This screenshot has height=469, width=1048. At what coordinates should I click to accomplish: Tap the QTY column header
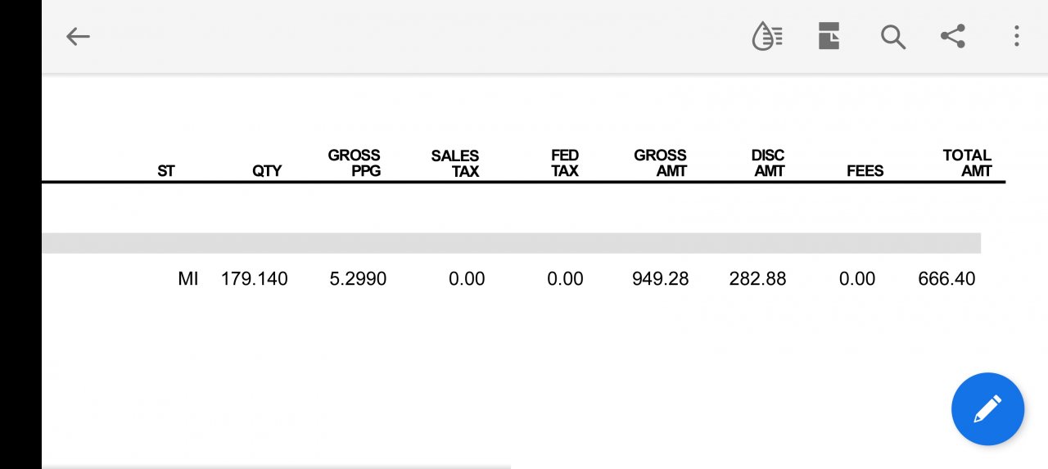coord(267,171)
